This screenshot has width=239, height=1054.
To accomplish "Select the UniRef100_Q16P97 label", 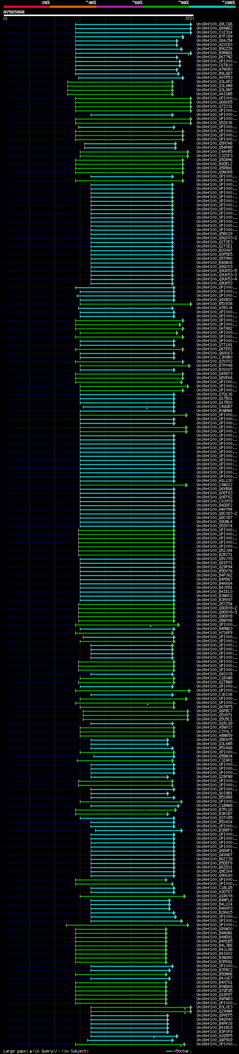I will click(214, 994).
